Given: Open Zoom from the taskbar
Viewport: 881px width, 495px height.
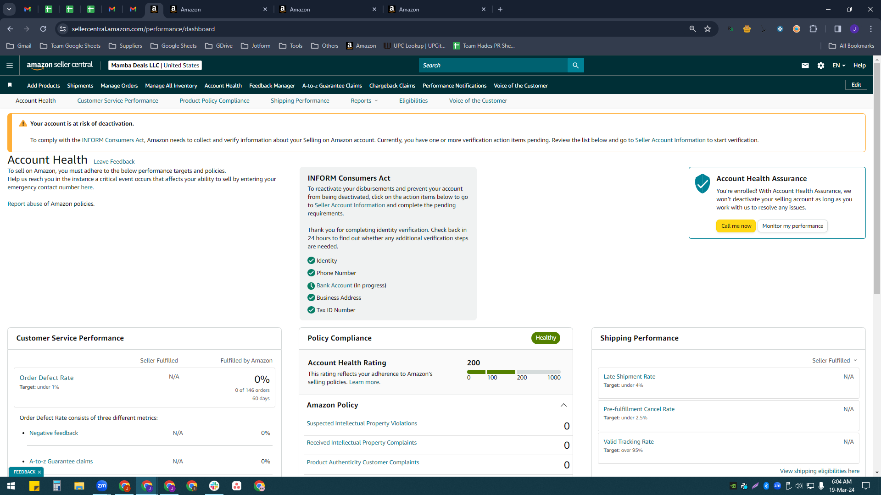Looking at the screenshot, I should 102,486.
